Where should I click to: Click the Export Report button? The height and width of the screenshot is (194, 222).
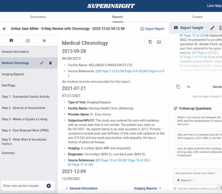(152, 28)
